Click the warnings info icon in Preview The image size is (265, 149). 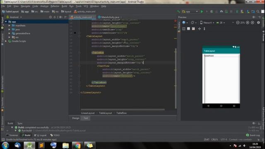click(258, 23)
